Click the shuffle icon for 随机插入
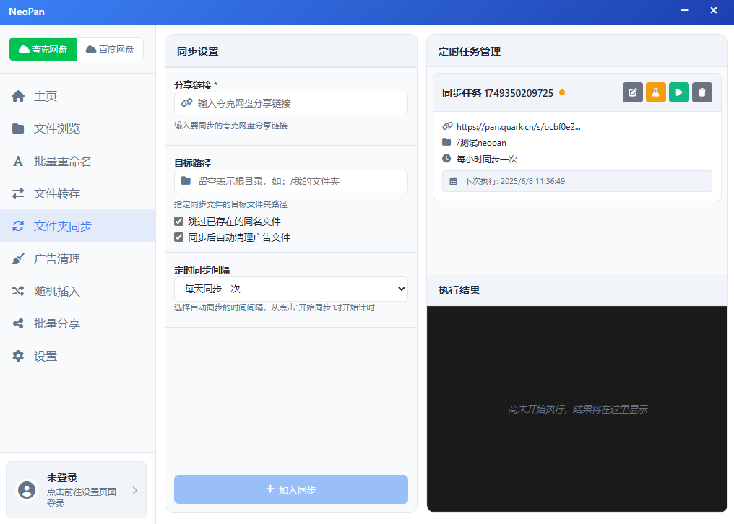This screenshot has height=524, width=734. (x=18, y=291)
